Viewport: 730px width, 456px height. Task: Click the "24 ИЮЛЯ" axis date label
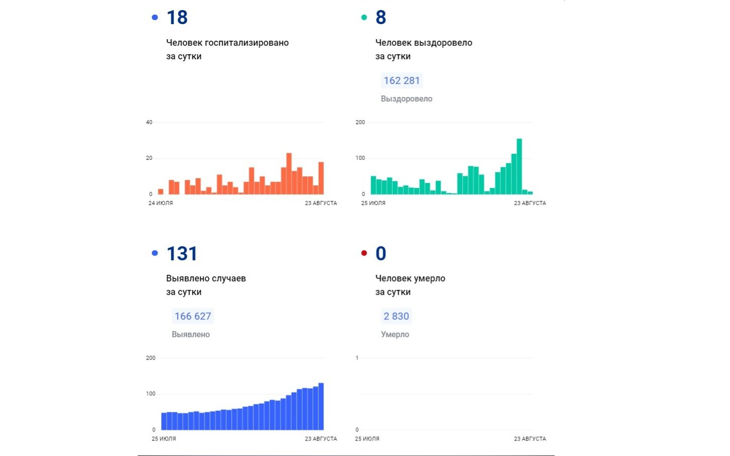coord(161,203)
